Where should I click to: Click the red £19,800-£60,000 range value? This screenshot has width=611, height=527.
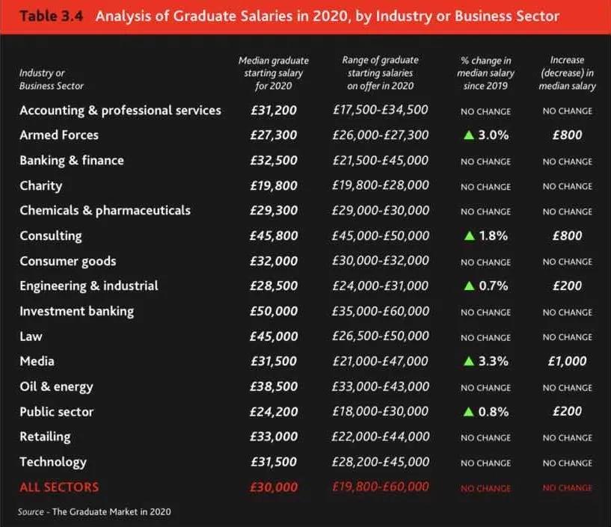click(x=380, y=487)
